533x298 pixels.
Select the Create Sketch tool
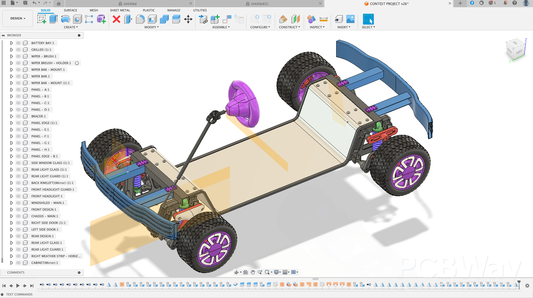pyautogui.click(x=41, y=19)
